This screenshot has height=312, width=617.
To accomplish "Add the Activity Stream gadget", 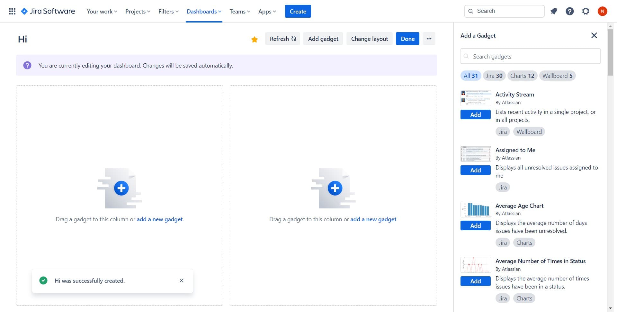I will (x=475, y=115).
